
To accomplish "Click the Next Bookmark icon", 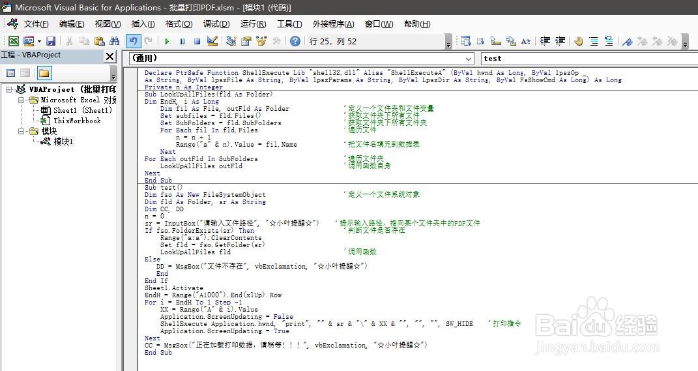I will point(643,41).
